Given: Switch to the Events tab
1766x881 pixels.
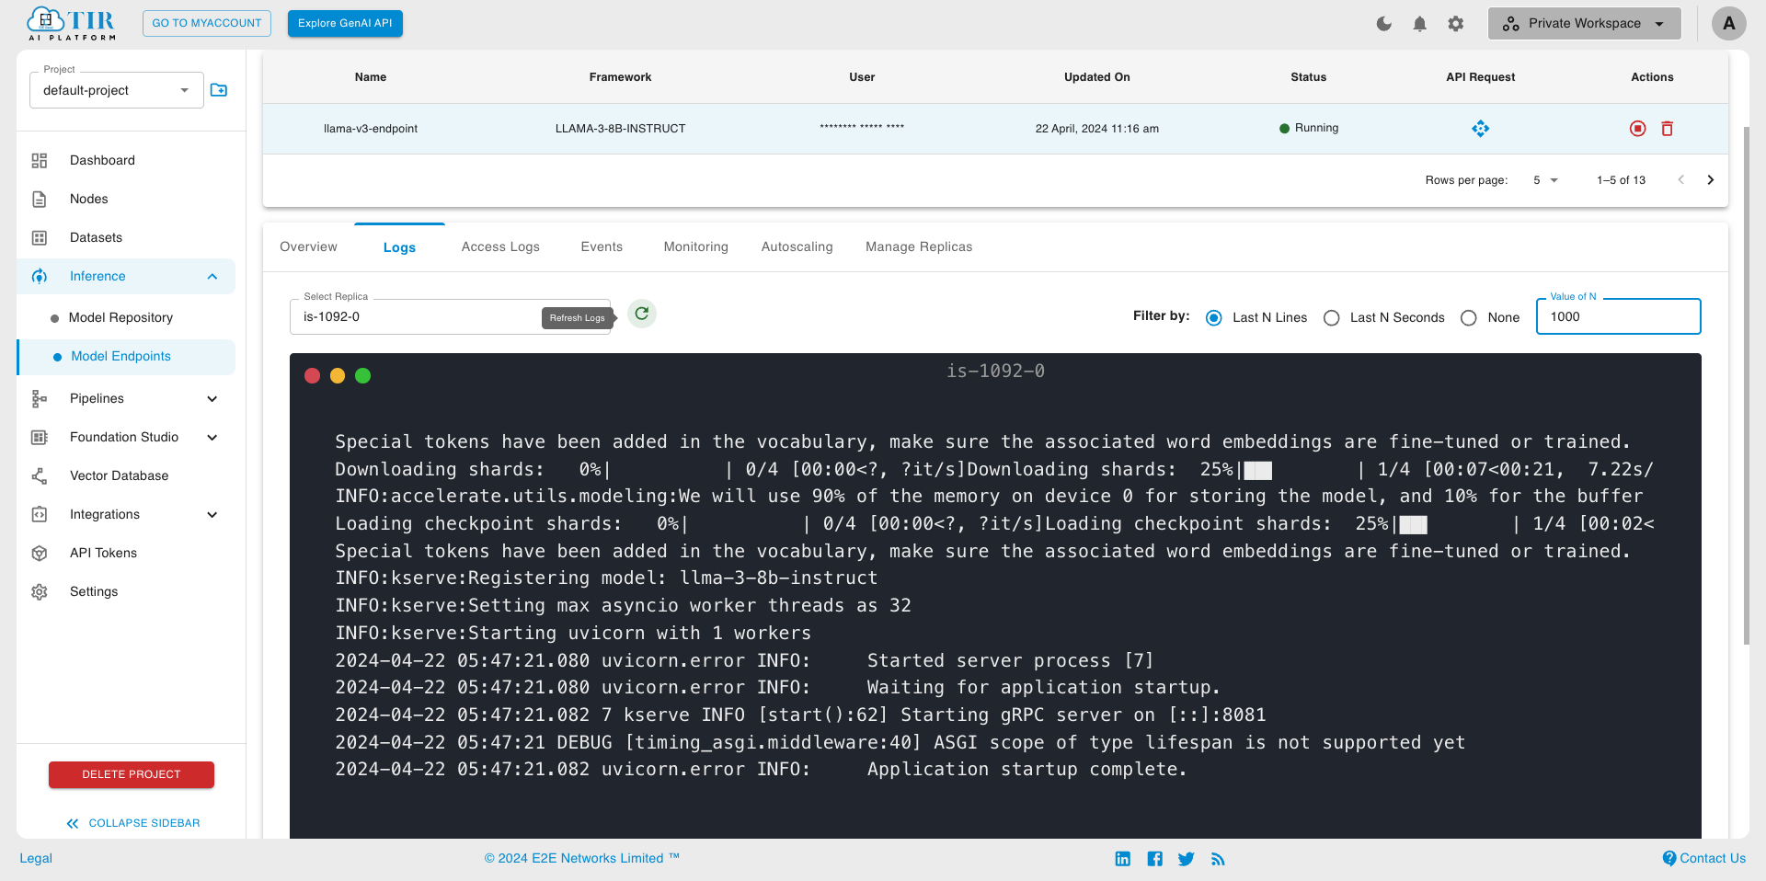Looking at the screenshot, I should pos(602,246).
